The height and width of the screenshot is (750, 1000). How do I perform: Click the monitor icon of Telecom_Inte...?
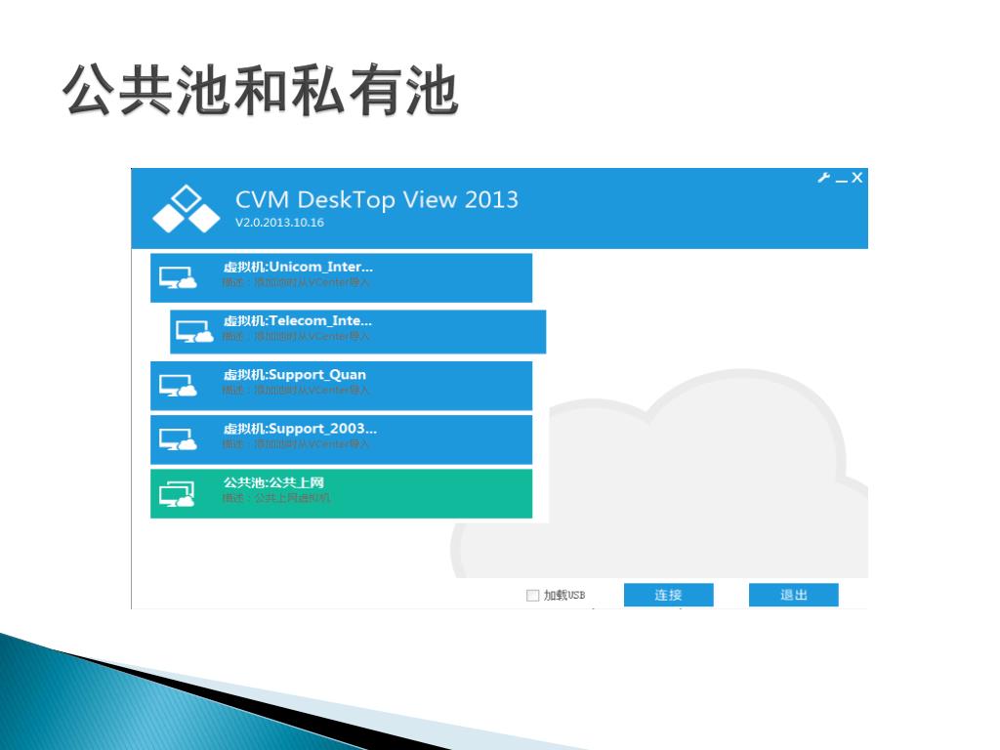click(x=194, y=332)
